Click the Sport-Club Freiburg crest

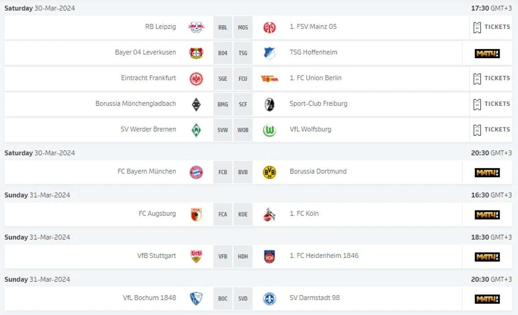[x=270, y=104]
